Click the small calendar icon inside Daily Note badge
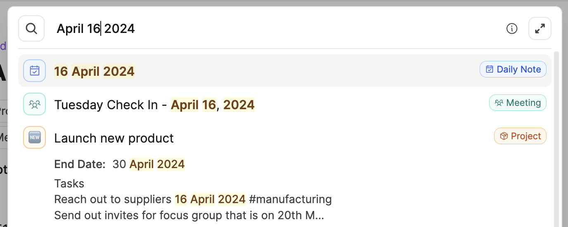The image size is (568, 227). pos(490,69)
